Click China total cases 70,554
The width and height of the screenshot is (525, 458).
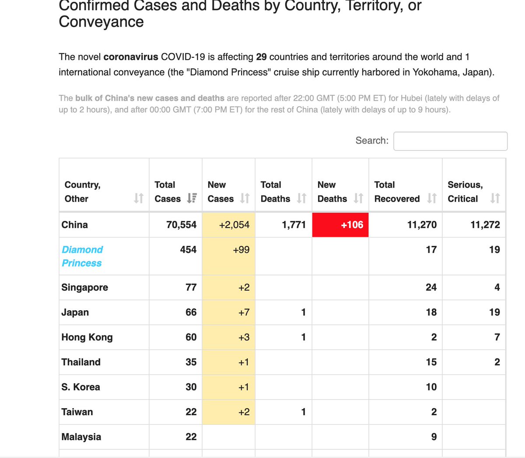click(x=181, y=225)
